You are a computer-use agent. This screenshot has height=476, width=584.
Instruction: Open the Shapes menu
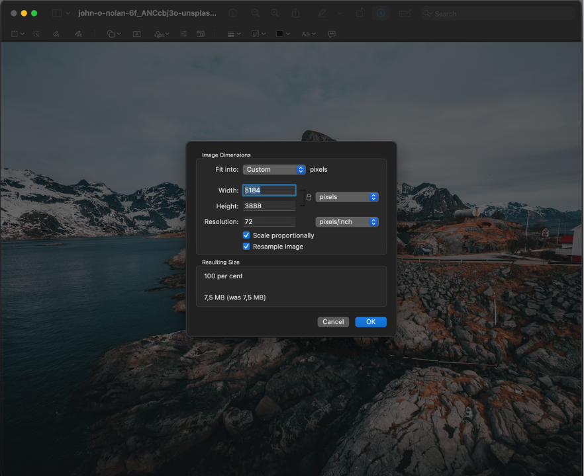(114, 34)
